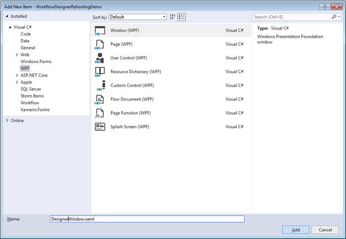Screen dimensions: 346x239
Task: Select the Windows Forms category
Action: 36,62
